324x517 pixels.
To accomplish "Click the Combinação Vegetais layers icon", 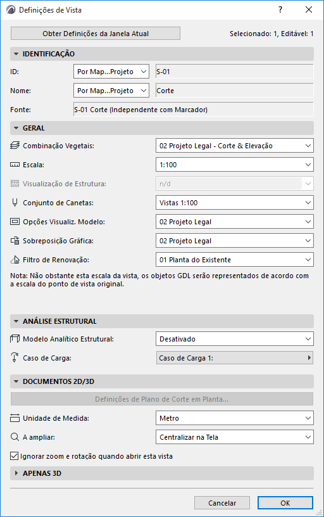I will [x=15, y=146].
